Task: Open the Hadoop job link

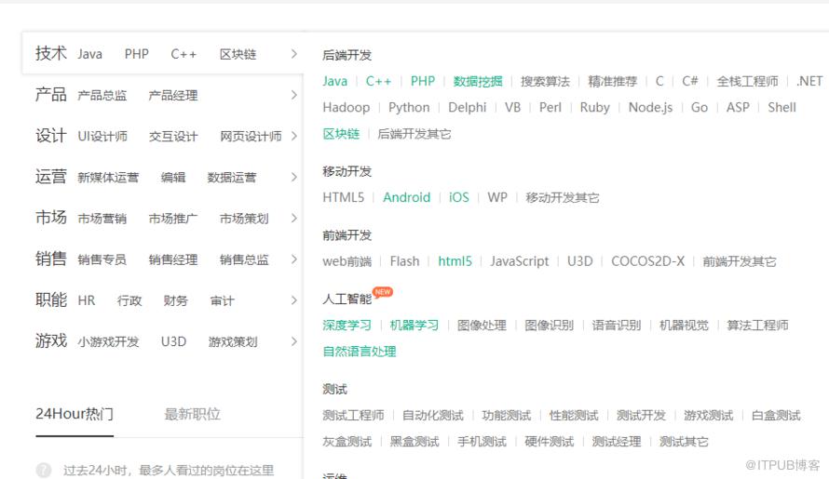Action: click(347, 107)
